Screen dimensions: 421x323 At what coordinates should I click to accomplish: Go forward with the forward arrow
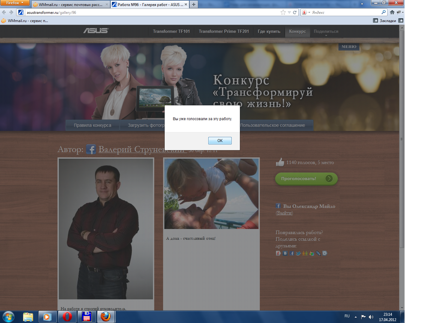[x=11, y=12]
